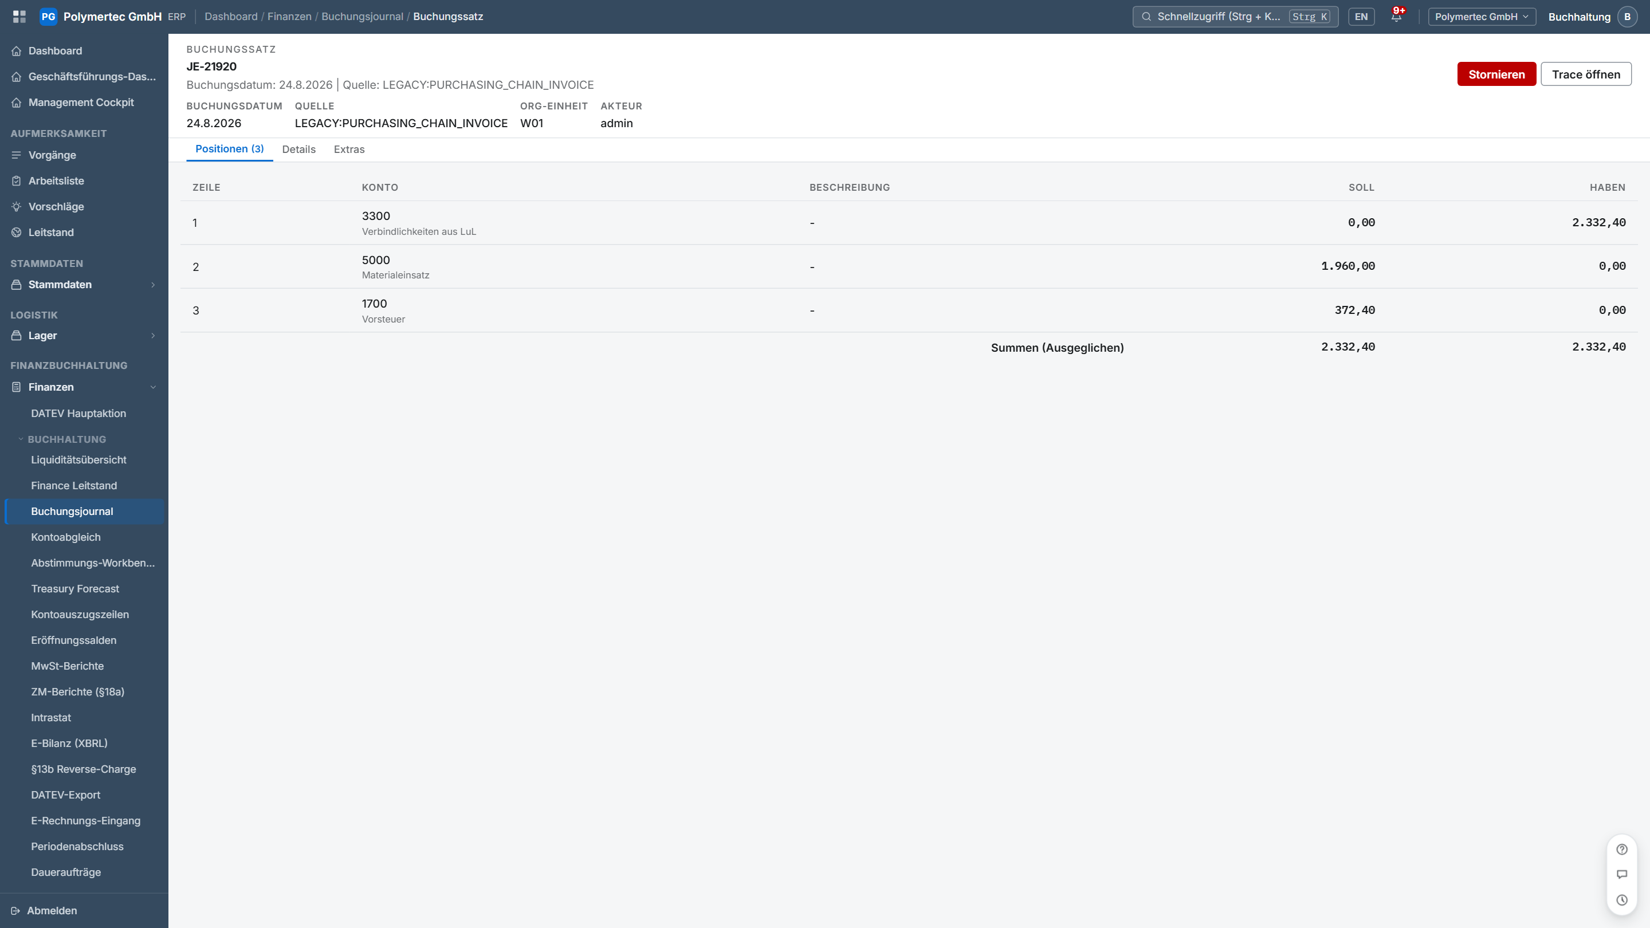1650x928 pixels.
Task: Switch language with EN button
Action: 1361,17
